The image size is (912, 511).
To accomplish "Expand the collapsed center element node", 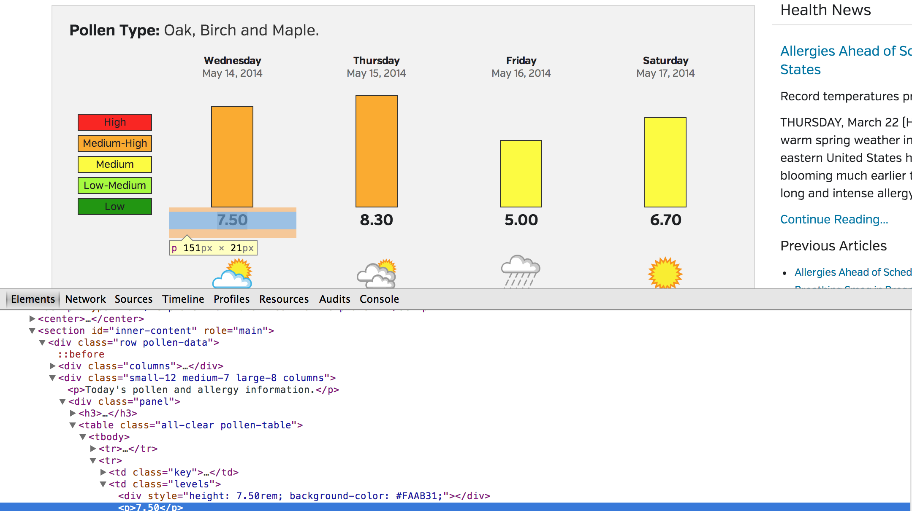I will (32, 319).
